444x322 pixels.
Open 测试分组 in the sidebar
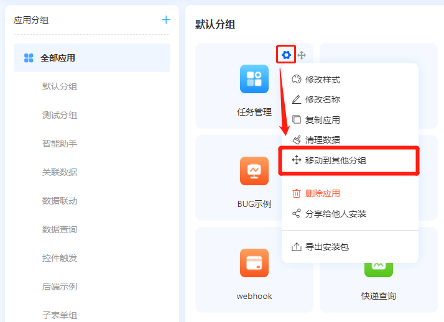60,115
